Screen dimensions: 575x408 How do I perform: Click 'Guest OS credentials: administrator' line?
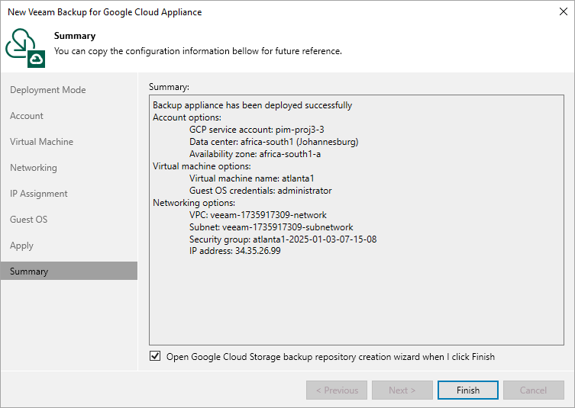(x=260, y=191)
